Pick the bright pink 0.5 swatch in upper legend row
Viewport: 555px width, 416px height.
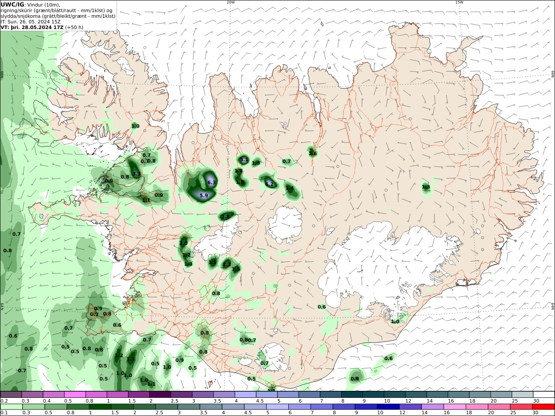tap(75, 394)
